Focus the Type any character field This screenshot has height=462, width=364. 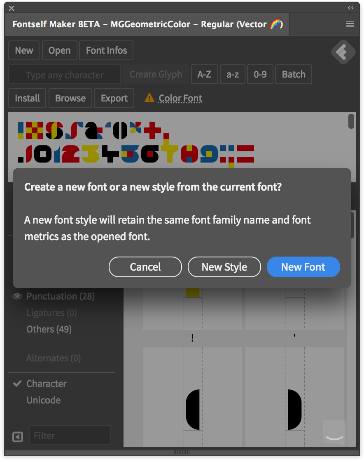click(x=65, y=75)
